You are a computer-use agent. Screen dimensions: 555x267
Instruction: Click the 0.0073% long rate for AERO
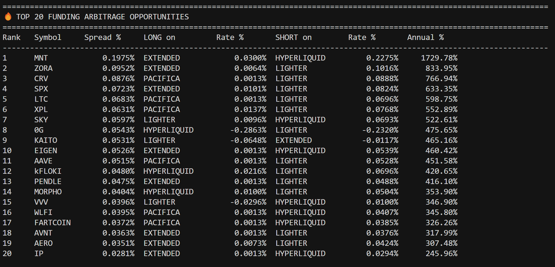coord(250,243)
